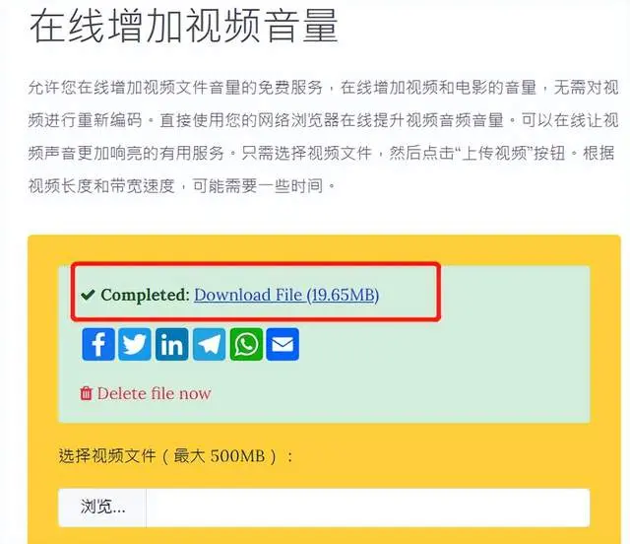The height and width of the screenshot is (544, 630).
Task: Share the result on Facebook
Action: coord(98,344)
